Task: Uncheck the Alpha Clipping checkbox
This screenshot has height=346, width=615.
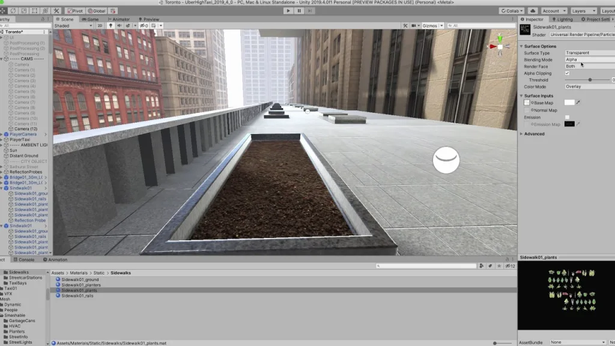Action: tap(567, 73)
